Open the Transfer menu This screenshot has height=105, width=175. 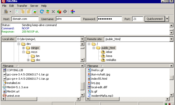(22, 6)
